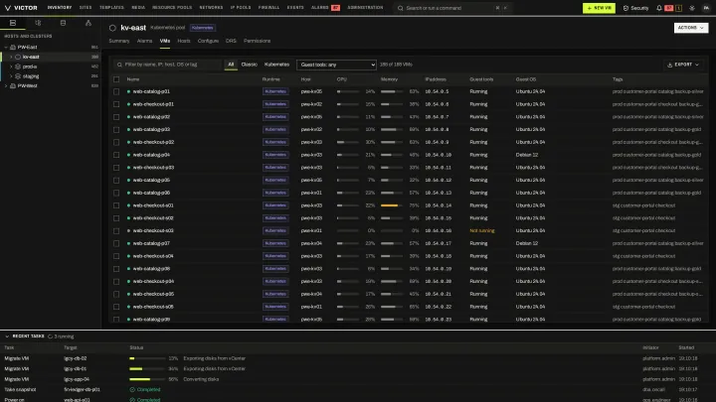This screenshot has height=402, width=716.
Task: Open the network topology sidebar view icon
Action: point(89,23)
